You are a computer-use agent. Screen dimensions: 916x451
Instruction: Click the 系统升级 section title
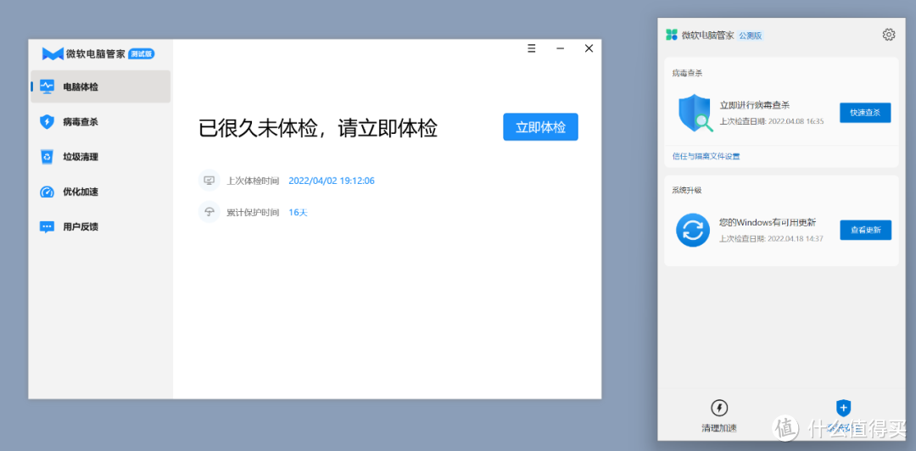(687, 191)
